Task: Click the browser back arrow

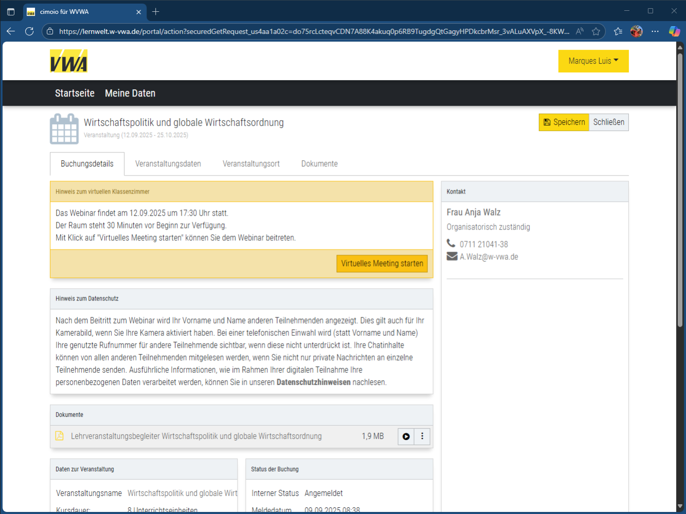Action: (x=11, y=31)
